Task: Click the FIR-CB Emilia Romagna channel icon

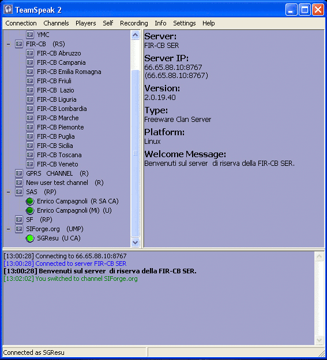Action: tap(30, 72)
